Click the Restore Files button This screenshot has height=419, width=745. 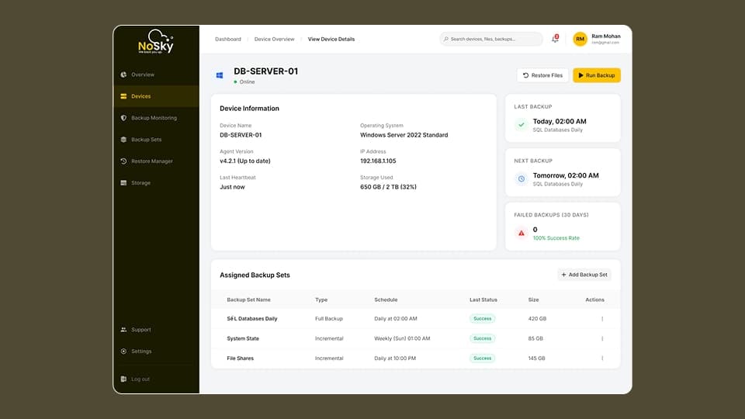pos(542,75)
